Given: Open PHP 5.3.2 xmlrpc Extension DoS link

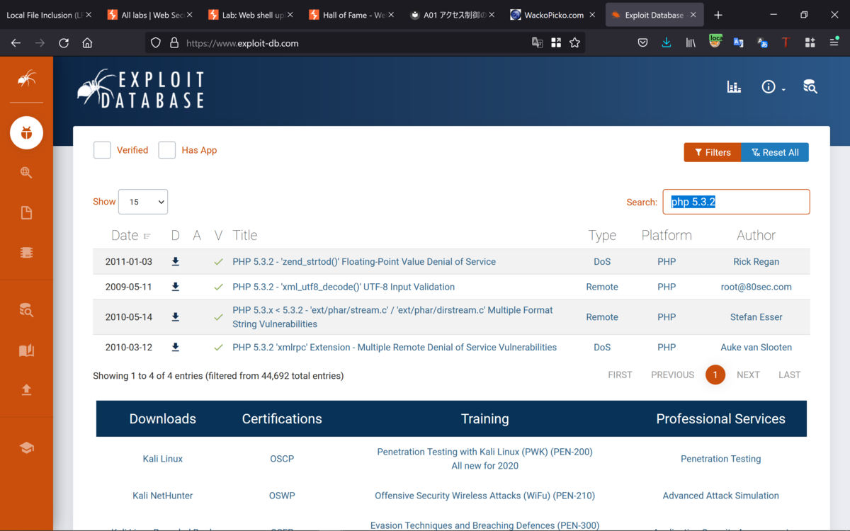Looking at the screenshot, I should (395, 347).
